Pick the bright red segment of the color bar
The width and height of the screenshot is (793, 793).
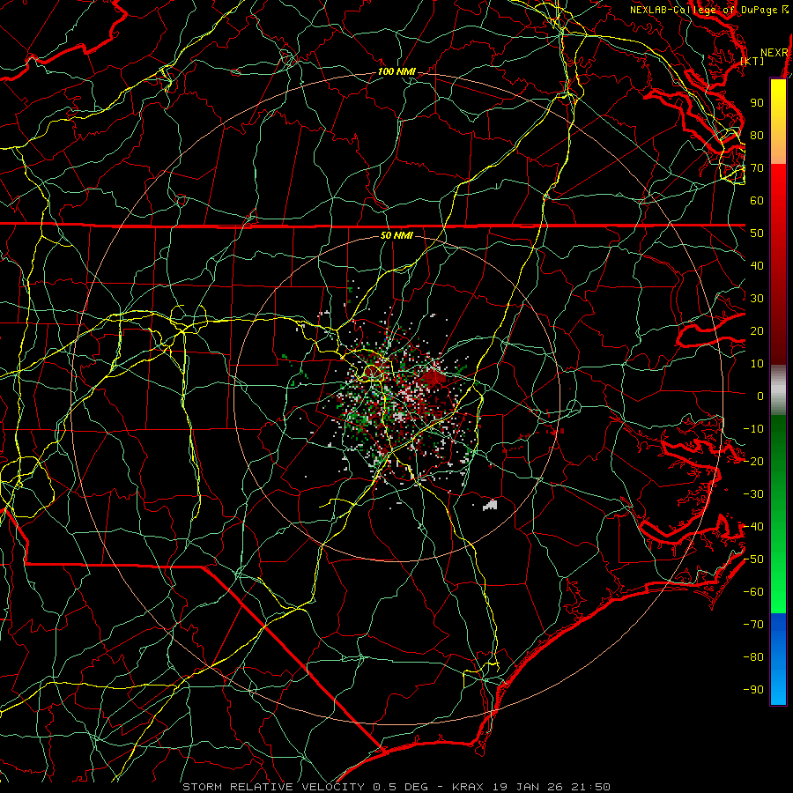[x=778, y=185]
